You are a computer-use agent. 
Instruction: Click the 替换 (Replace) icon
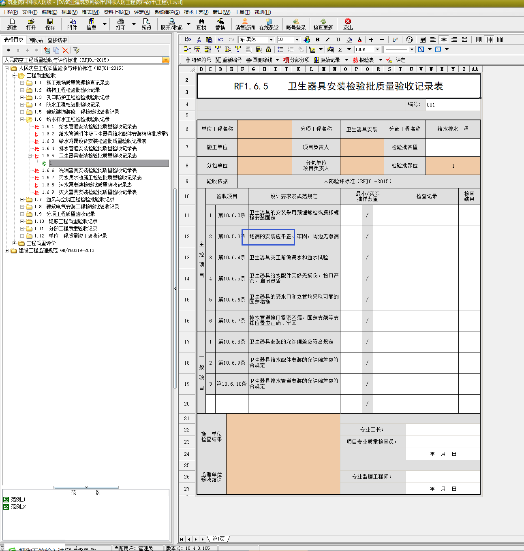tap(220, 24)
